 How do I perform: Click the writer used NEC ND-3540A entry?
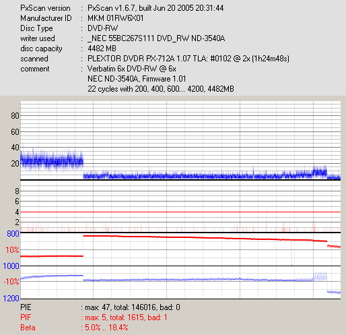156,38
